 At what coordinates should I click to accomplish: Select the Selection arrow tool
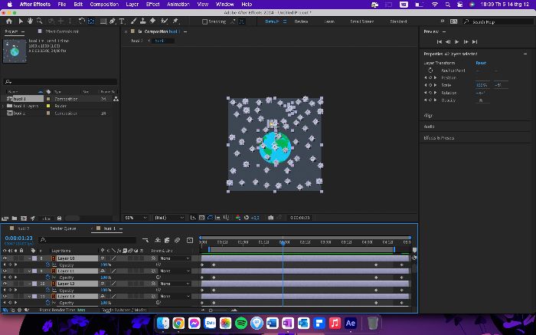coord(21,21)
